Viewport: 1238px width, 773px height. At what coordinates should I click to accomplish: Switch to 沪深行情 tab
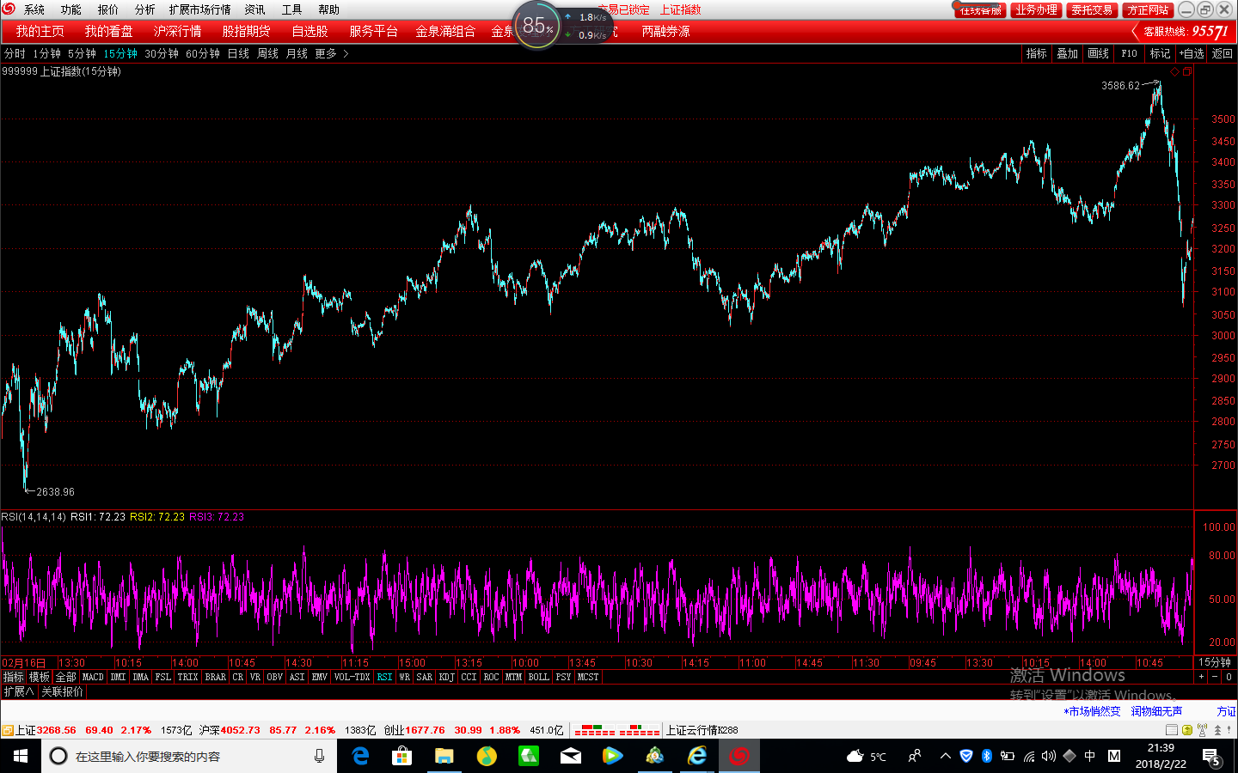[178, 31]
